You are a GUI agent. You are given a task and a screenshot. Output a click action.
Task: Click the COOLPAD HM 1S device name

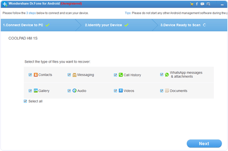pyautogui.click(x=23, y=38)
